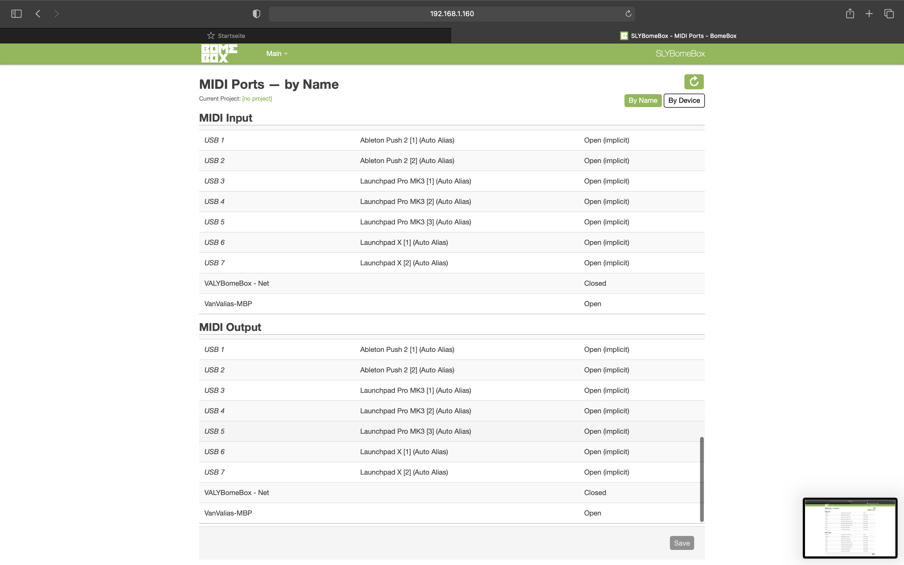Select the SLYBomeBox MIDI Ports tab
Viewport: 904px width, 565px height.
coord(678,36)
